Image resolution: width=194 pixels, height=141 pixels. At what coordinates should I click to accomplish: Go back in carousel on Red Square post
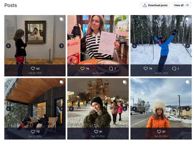[x=72, y=109]
